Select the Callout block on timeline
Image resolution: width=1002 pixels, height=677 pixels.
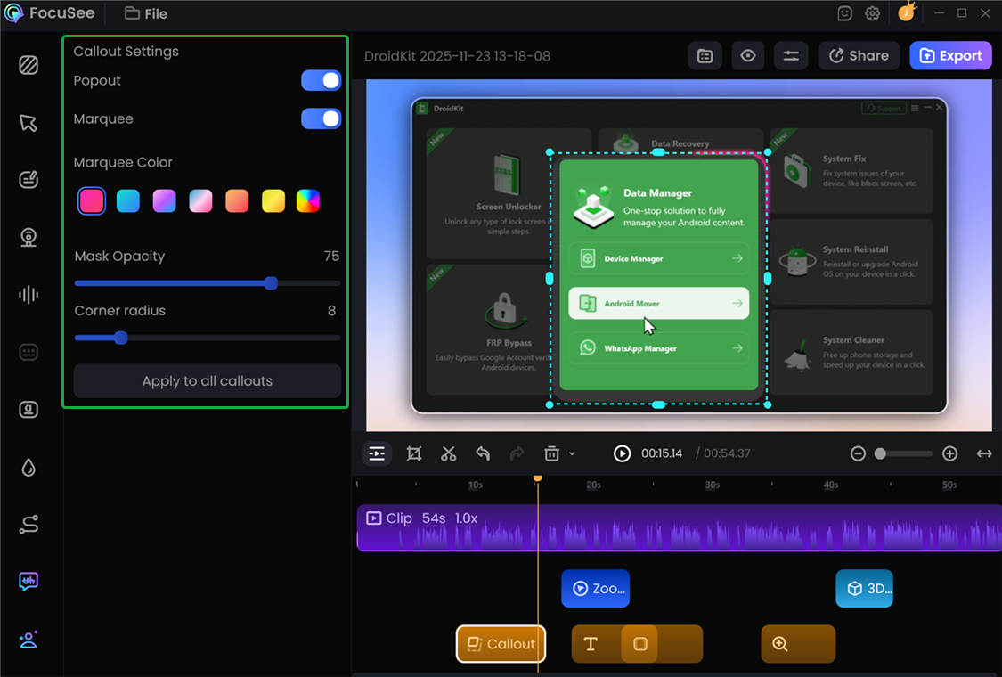[x=501, y=644]
